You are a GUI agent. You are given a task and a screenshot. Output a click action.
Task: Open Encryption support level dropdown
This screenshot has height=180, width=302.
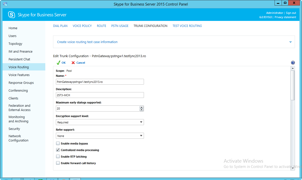pos(100,122)
